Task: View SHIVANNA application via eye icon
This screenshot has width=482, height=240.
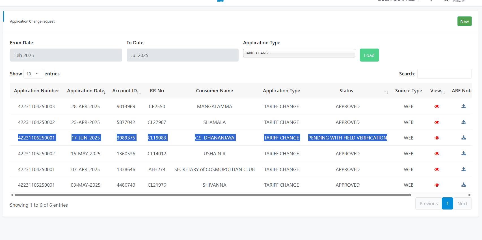Action: pyautogui.click(x=437, y=185)
